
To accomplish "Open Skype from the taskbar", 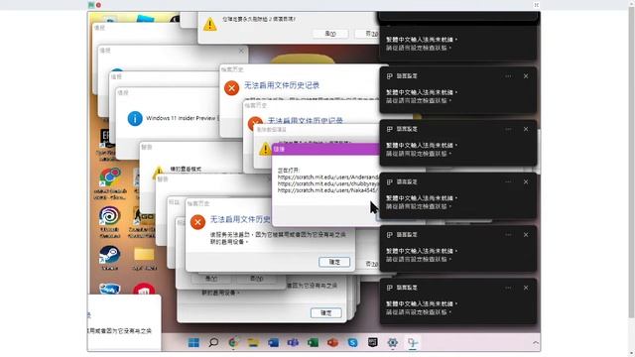I will 353,343.
